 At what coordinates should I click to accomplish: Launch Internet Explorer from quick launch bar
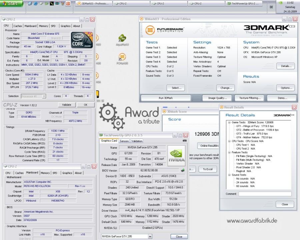(x=36, y=3)
